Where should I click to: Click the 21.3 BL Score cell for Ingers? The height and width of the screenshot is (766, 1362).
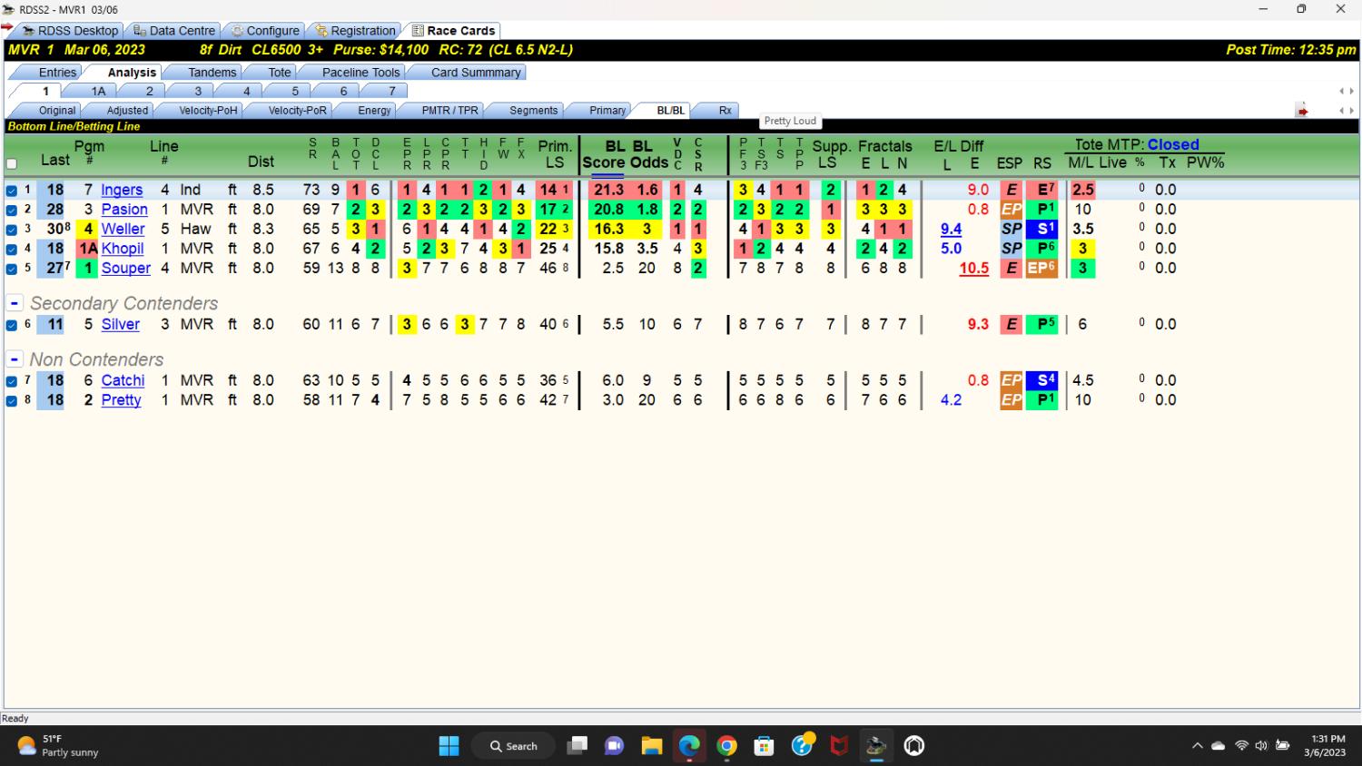608,190
